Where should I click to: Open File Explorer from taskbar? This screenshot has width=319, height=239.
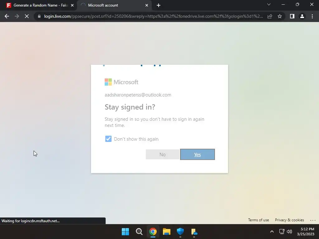[x=166, y=232]
